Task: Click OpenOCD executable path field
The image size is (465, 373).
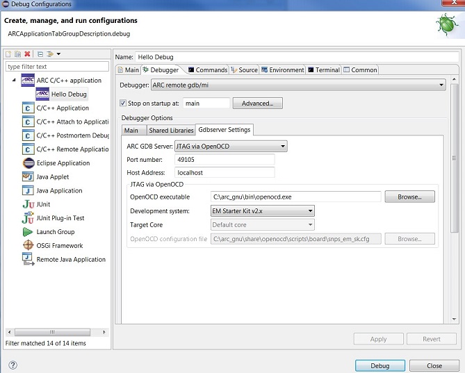Action: [x=295, y=197]
